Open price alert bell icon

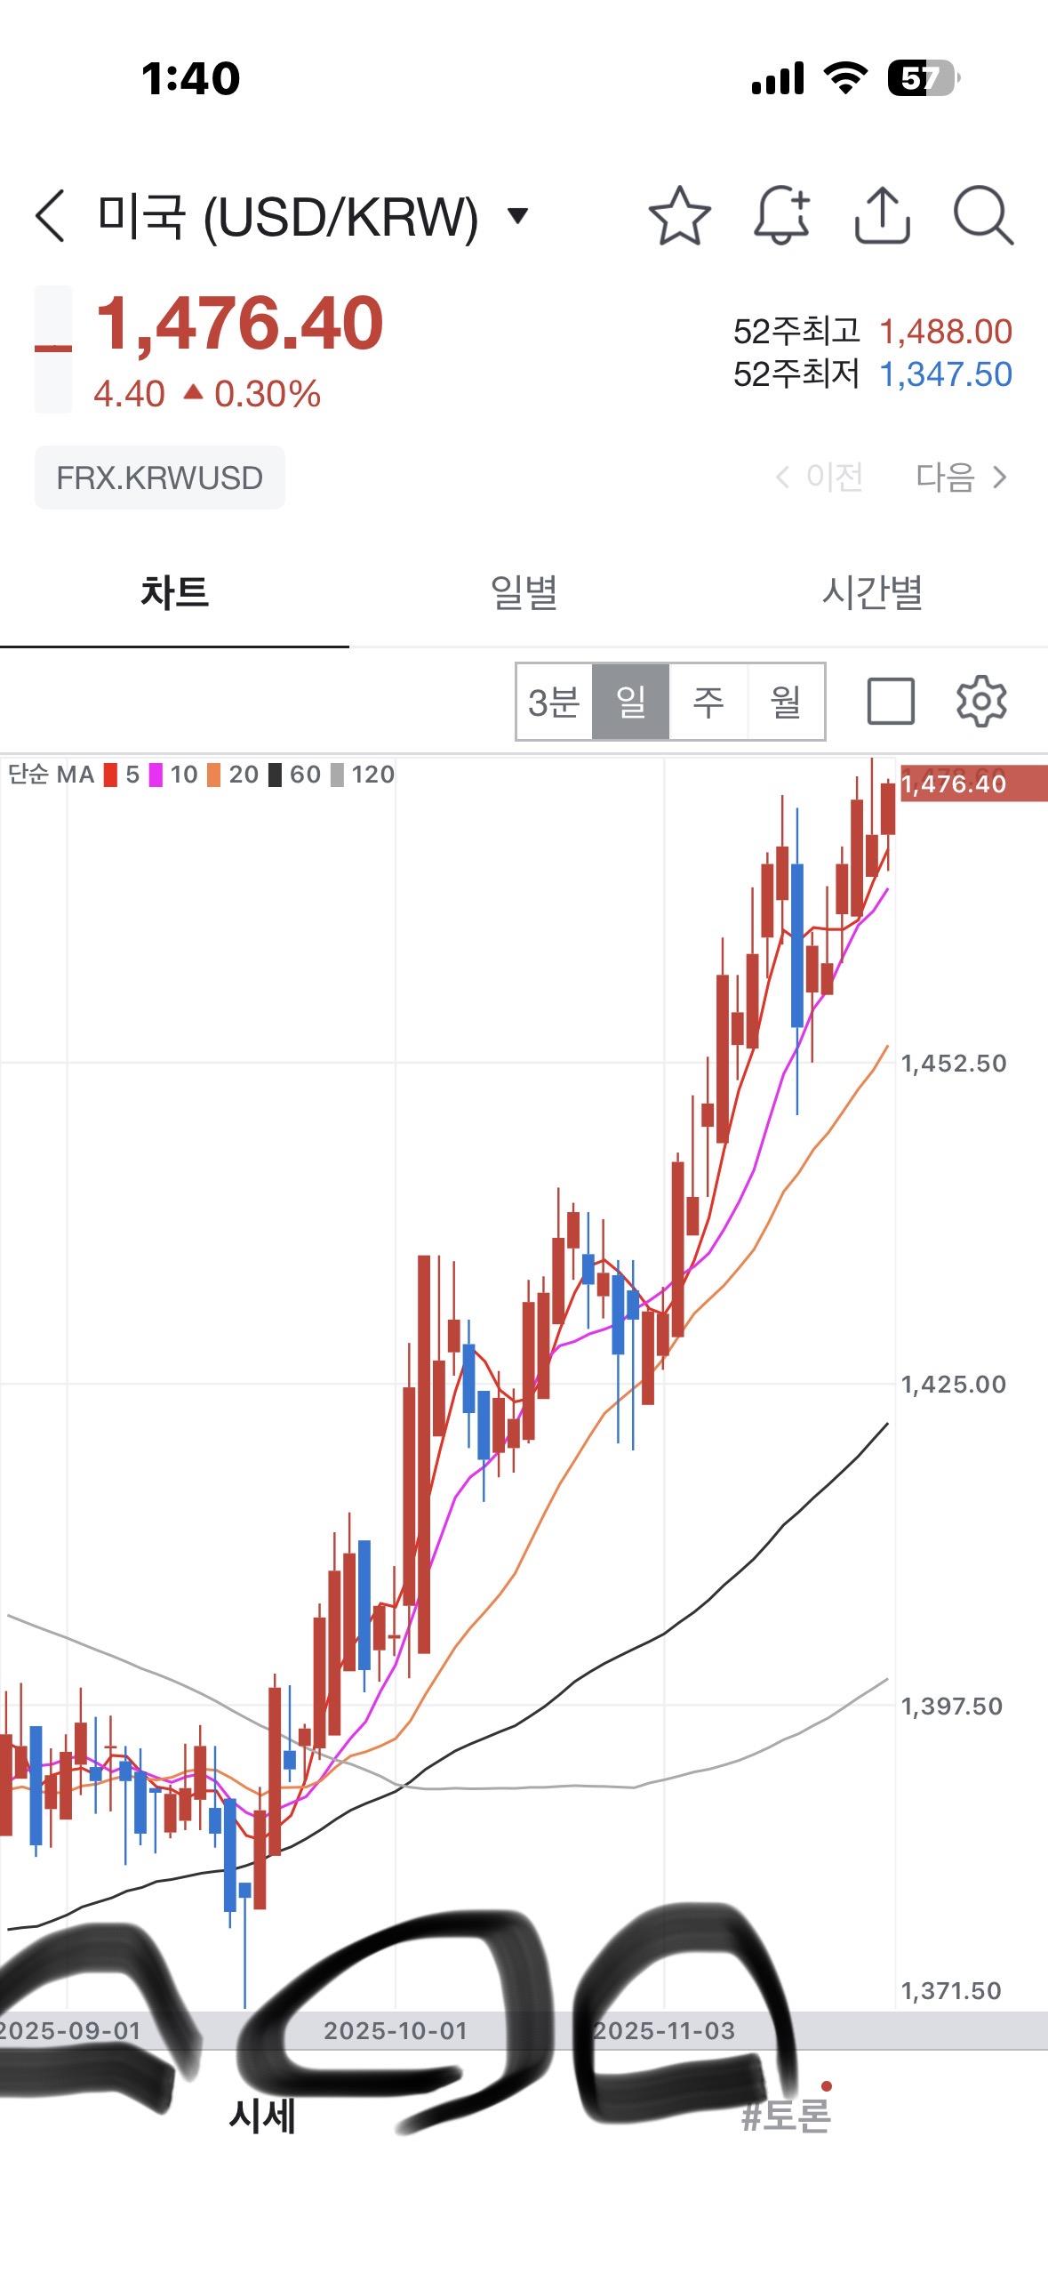coord(781,216)
